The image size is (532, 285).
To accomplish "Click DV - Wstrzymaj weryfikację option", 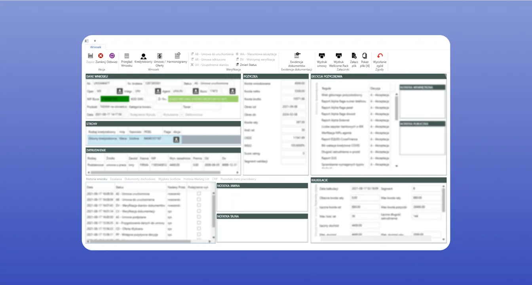I will [255, 59].
